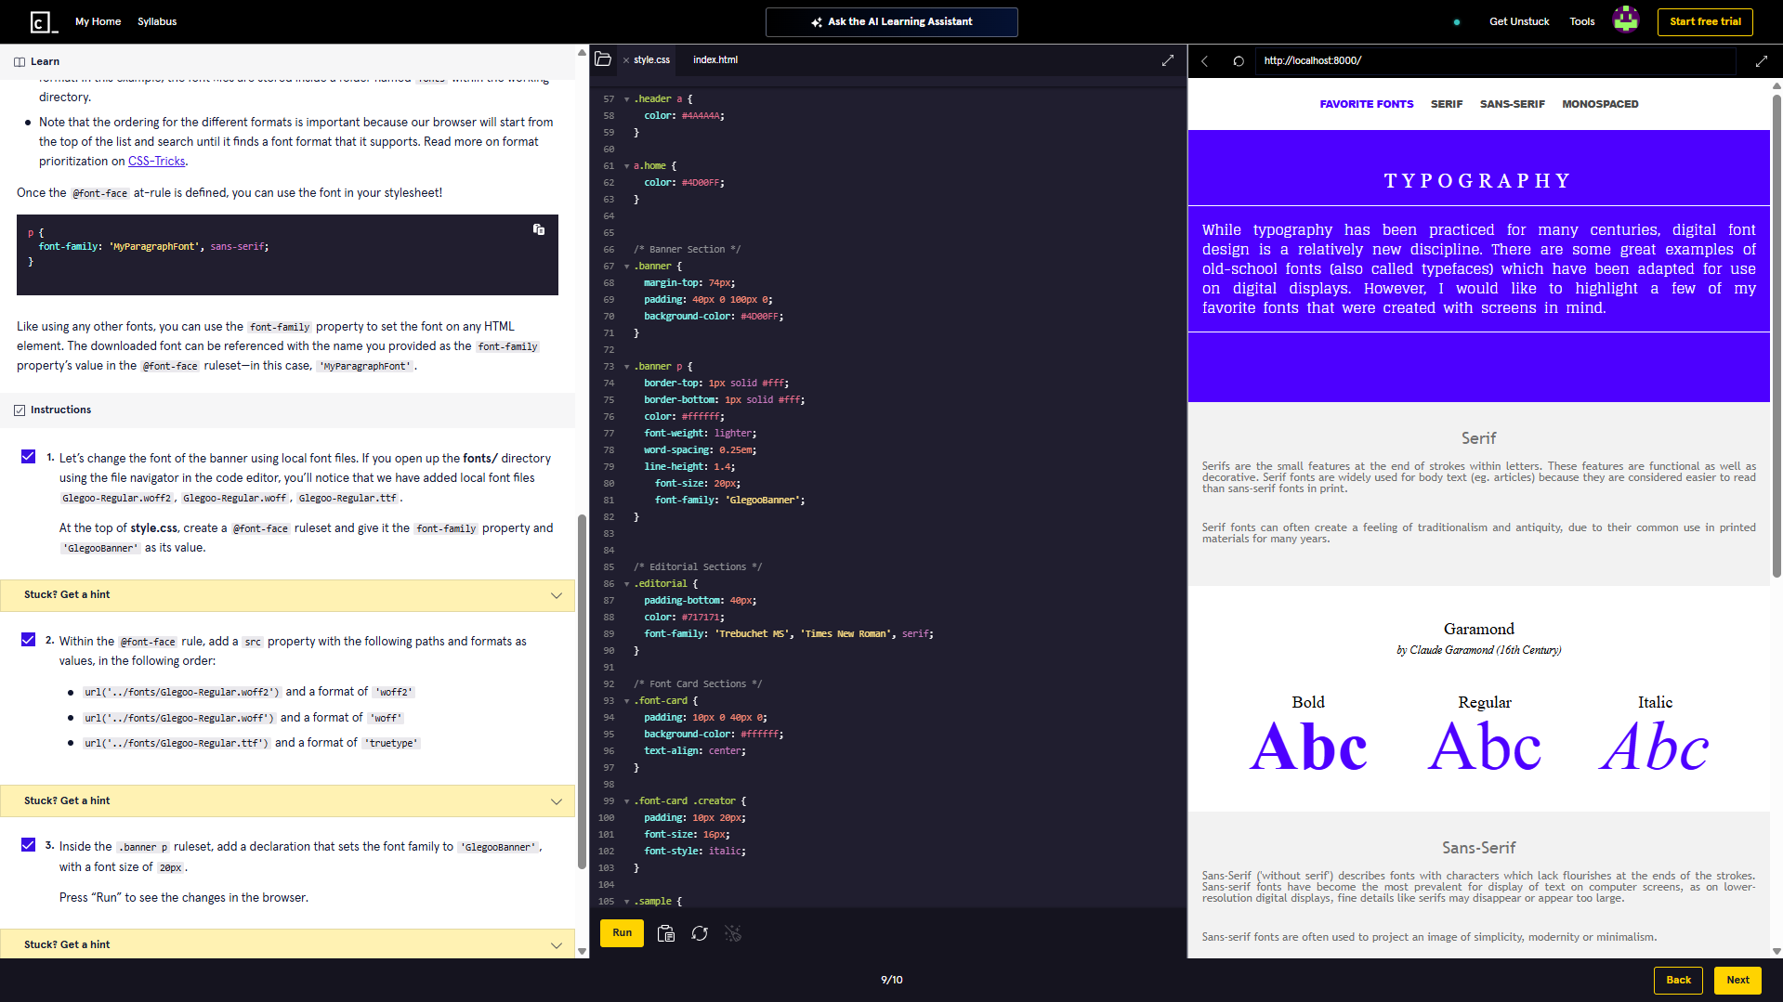Expand the preview browser to fullscreen

point(1761,61)
